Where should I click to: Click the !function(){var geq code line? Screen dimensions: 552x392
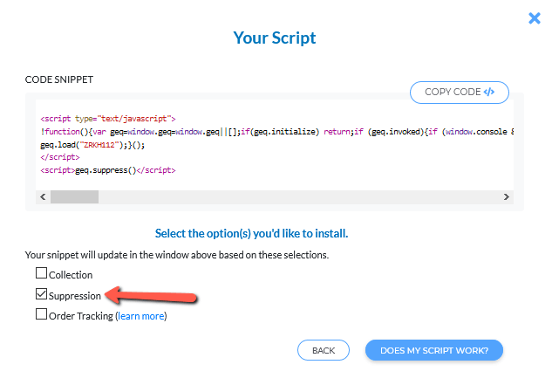click(276, 132)
